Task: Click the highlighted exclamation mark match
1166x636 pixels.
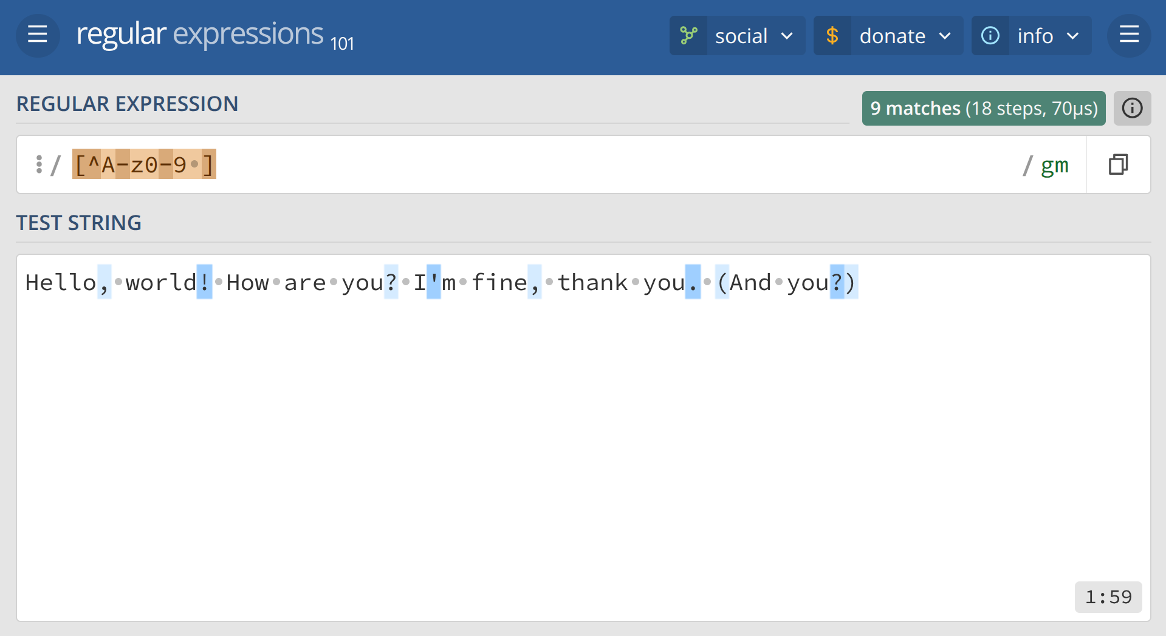Action: point(205,282)
